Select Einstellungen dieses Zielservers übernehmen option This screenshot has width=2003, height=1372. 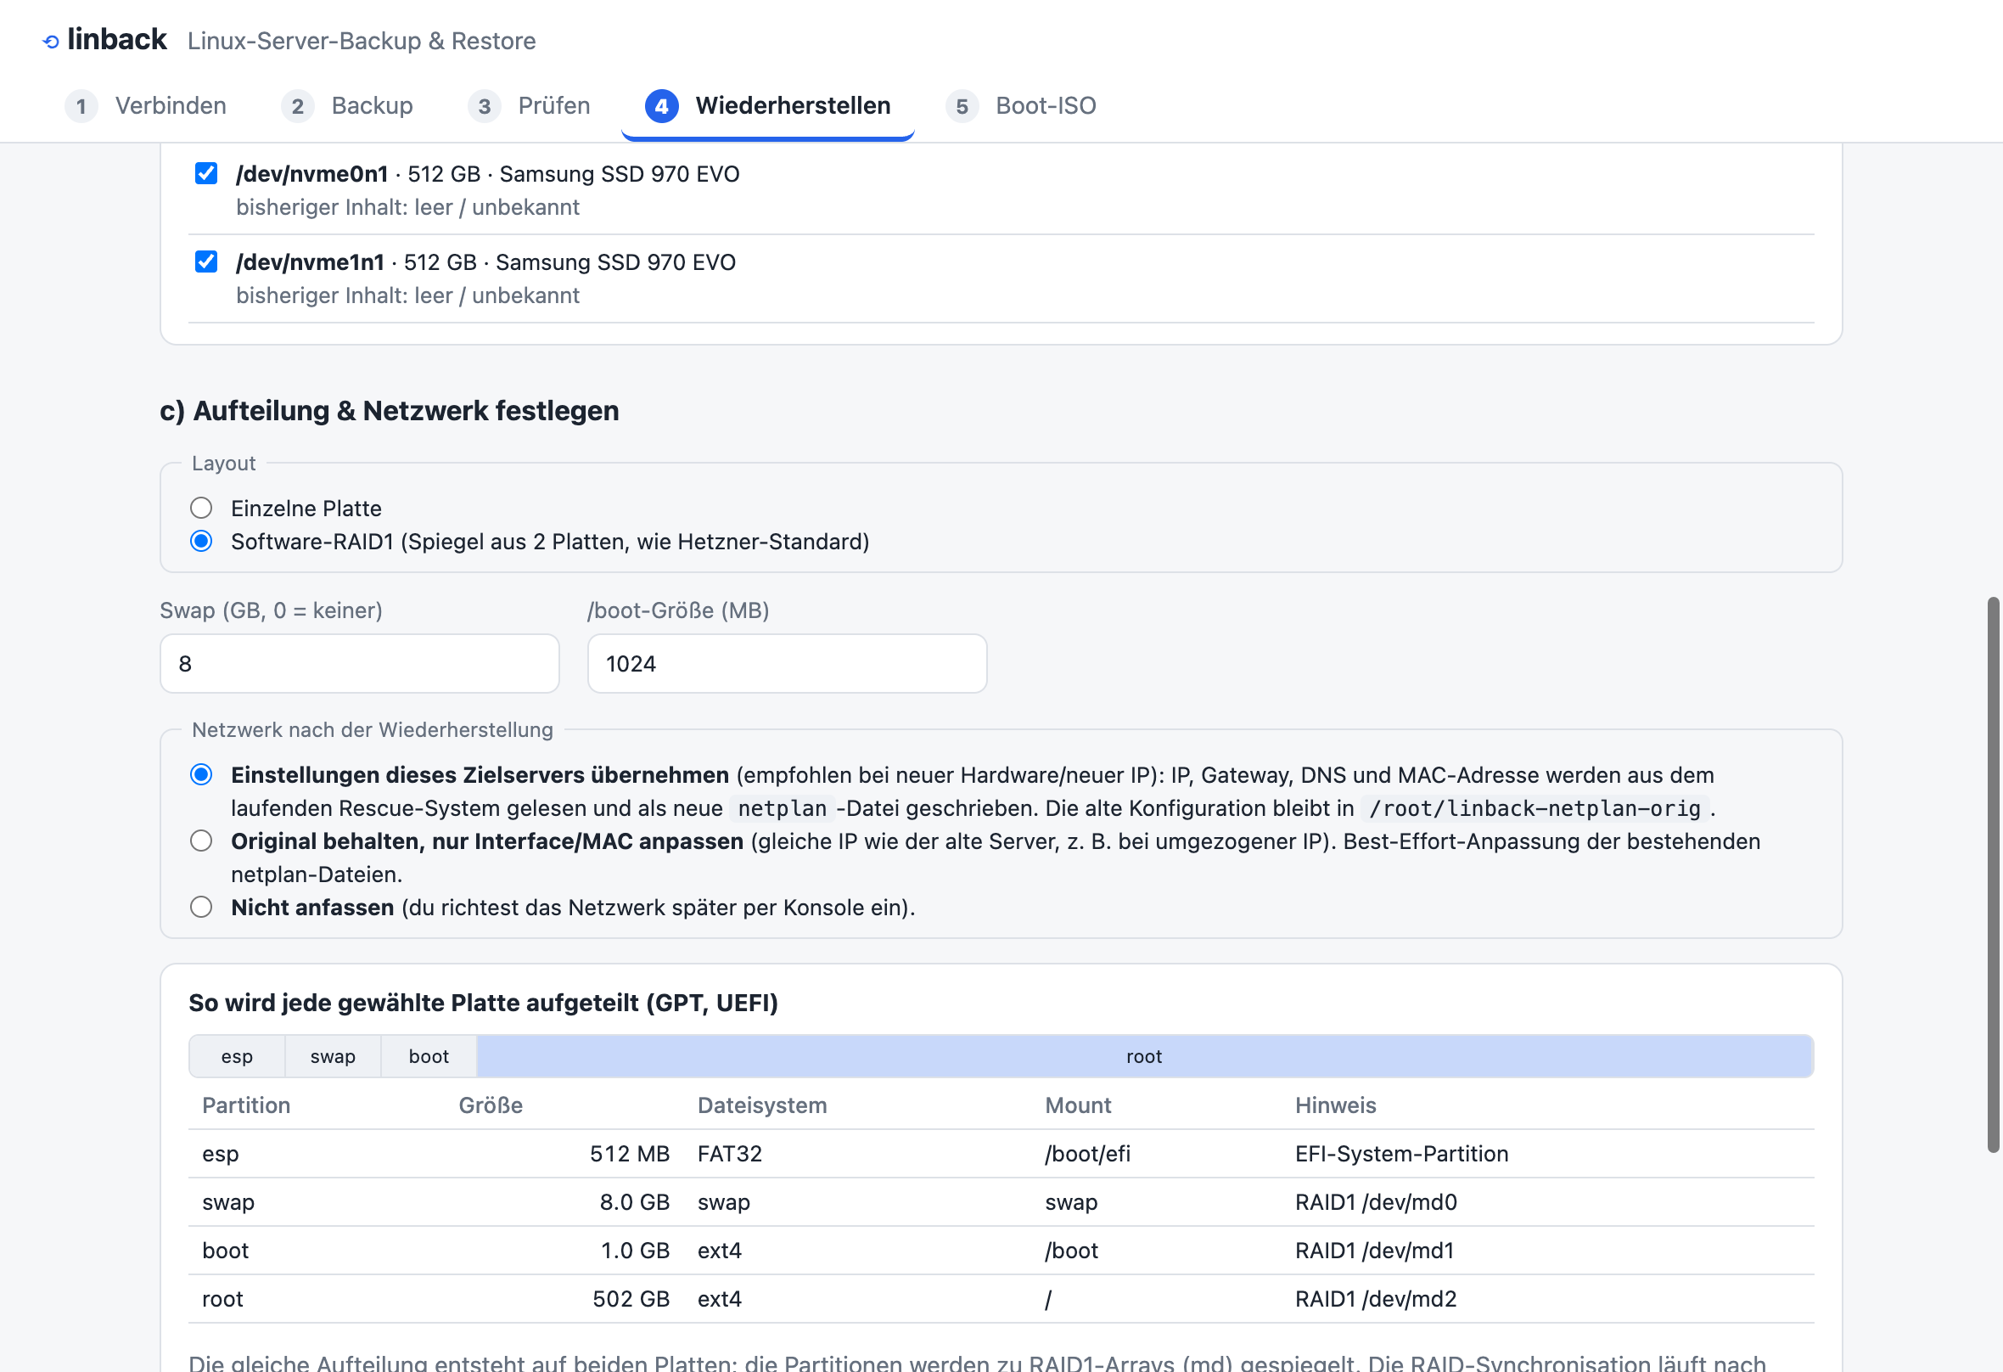[201, 774]
